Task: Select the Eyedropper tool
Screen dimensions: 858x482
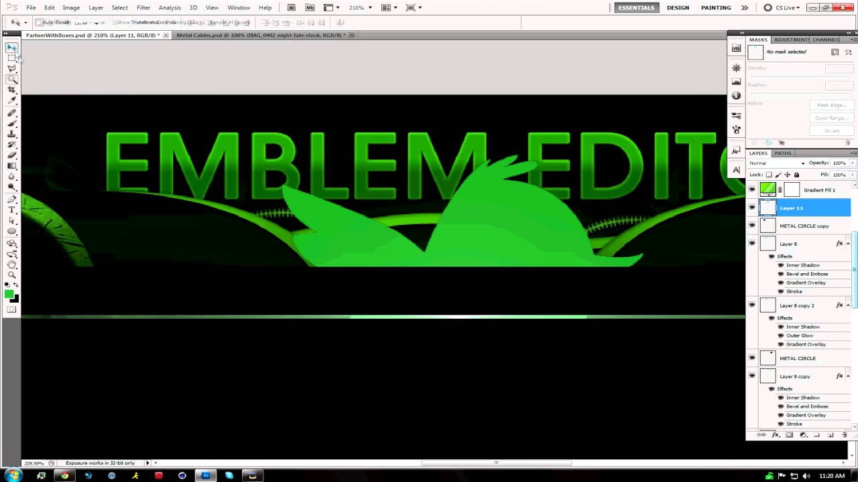Action: point(11,100)
